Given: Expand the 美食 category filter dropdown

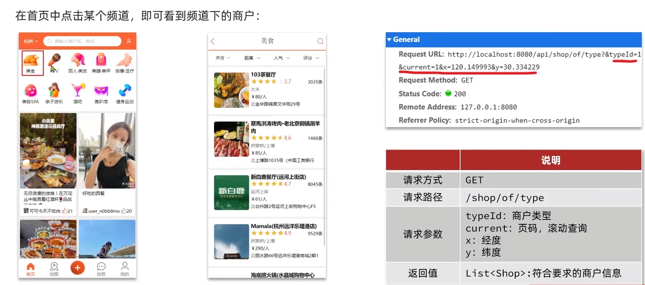Looking at the screenshot, I should pyautogui.click(x=223, y=58).
